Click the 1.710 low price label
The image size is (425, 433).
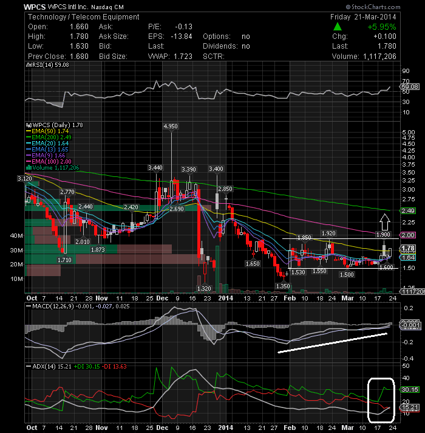(x=64, y=260)
